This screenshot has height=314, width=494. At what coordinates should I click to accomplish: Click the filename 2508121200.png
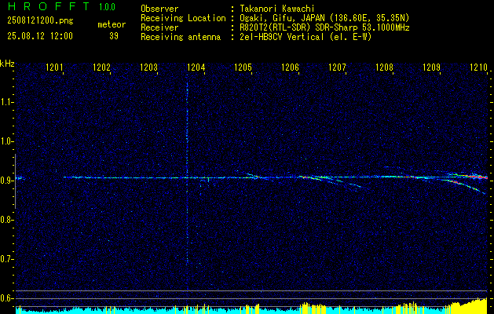tap(40, 21)
